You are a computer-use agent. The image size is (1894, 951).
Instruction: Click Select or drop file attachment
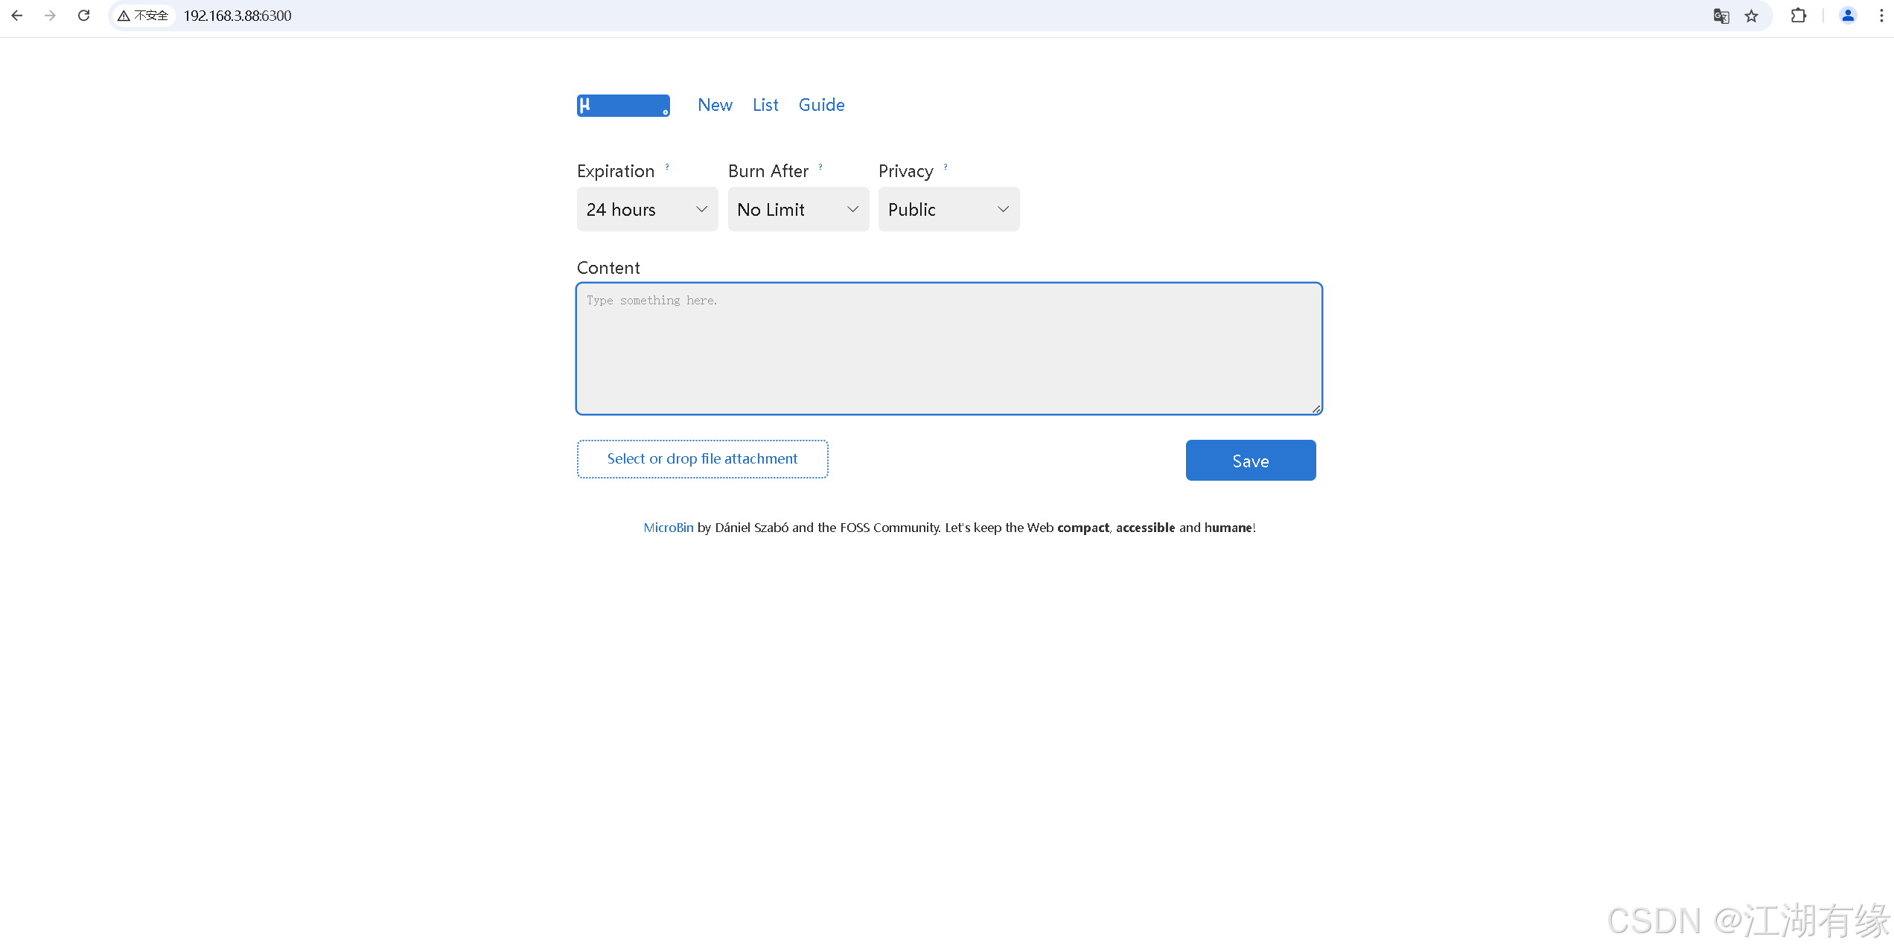coord(702,459)
